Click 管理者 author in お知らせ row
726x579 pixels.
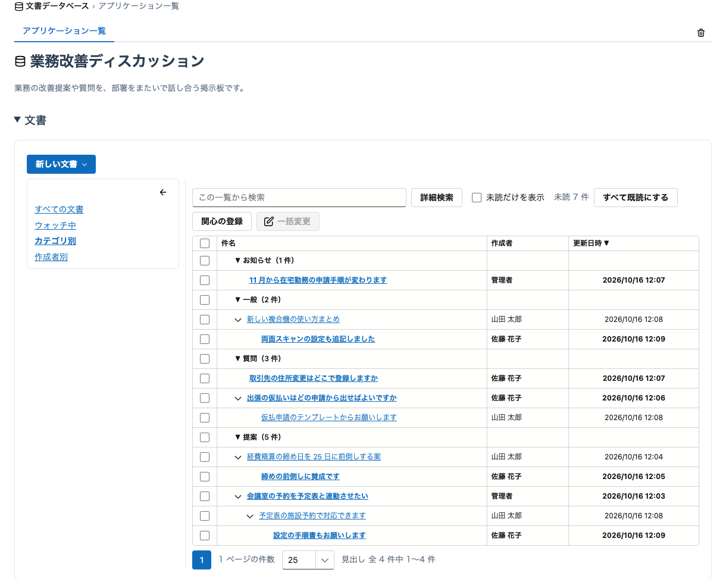(x=502, y=280)
